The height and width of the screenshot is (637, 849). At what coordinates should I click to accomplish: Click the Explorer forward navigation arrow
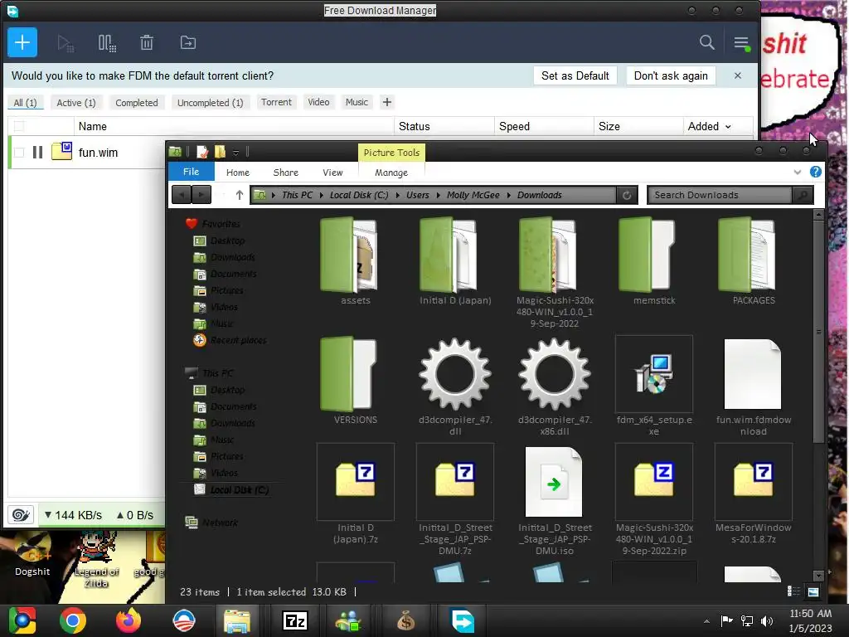[201, 194]
